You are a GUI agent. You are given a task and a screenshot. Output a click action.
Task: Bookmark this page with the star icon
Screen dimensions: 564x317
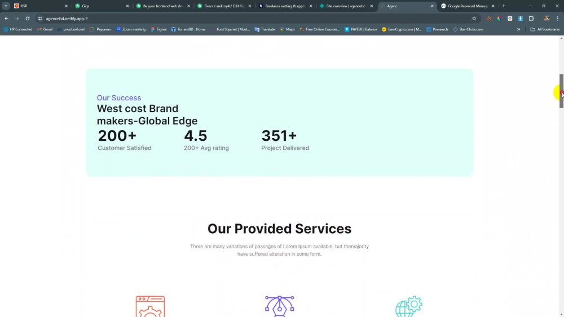tap(474, 19)
